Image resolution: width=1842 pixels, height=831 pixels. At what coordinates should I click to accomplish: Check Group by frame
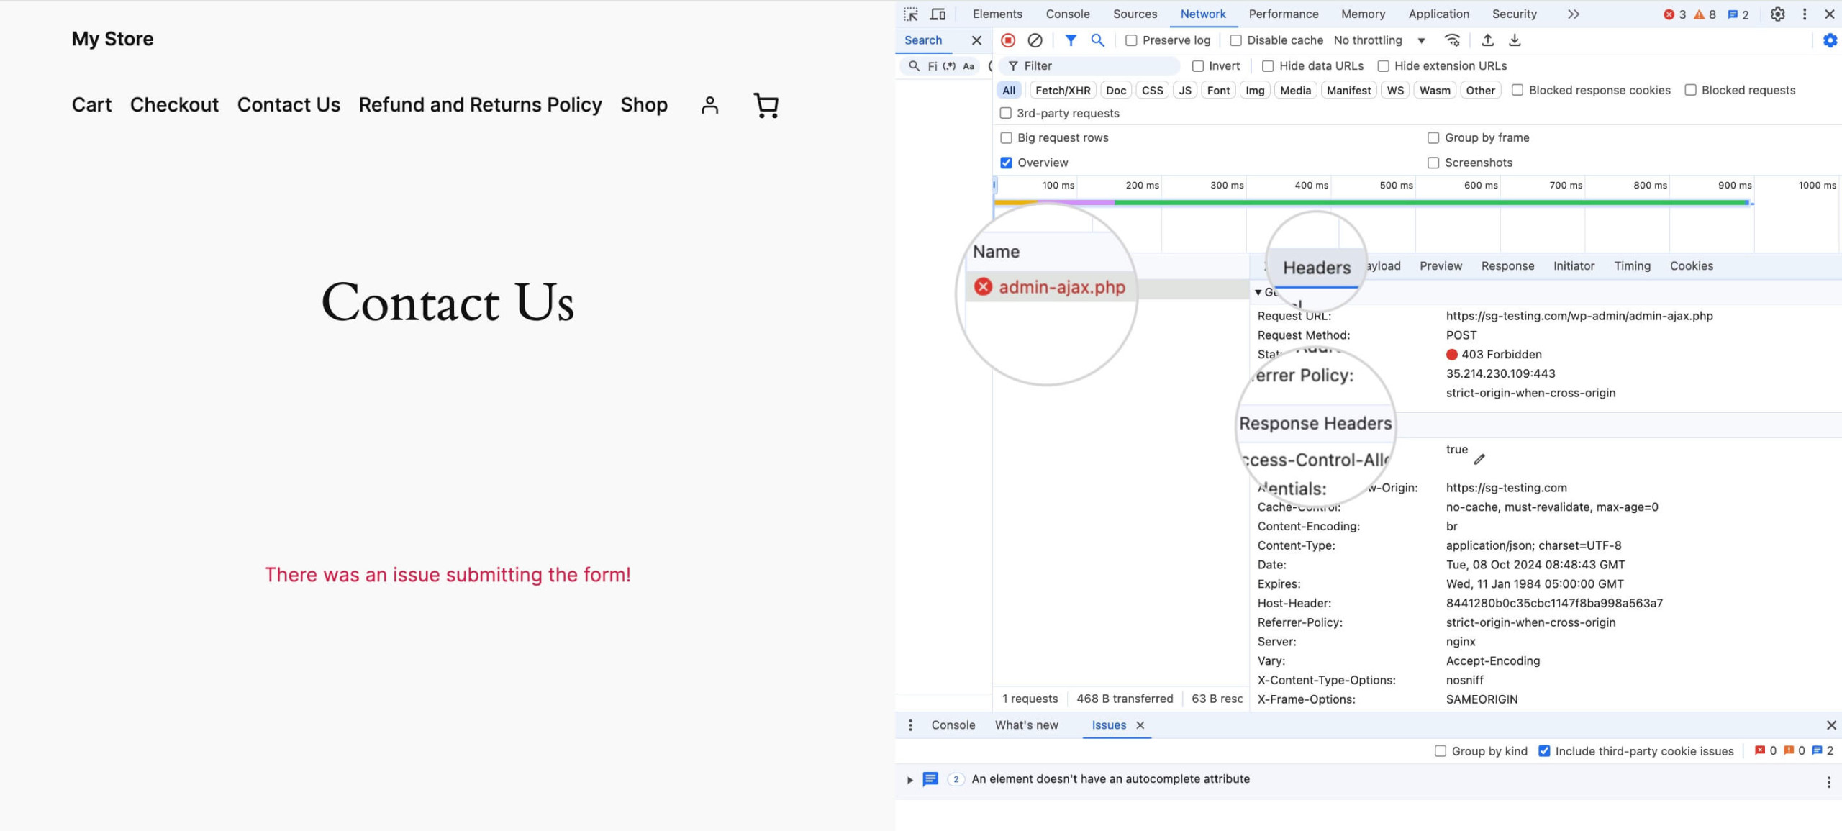(1433, 138)
